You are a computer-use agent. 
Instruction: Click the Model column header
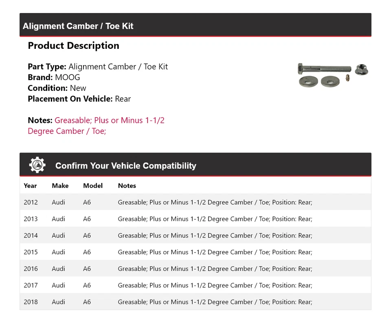click(93, 186)
